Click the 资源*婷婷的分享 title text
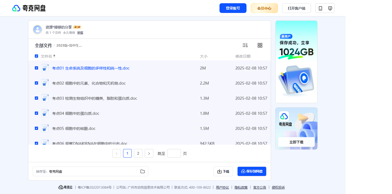This screenshot has width=392, height=194. pos(59,27)
